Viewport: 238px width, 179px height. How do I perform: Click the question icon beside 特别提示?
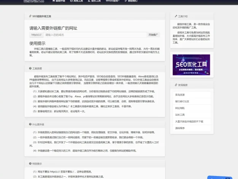coord(30,163)
